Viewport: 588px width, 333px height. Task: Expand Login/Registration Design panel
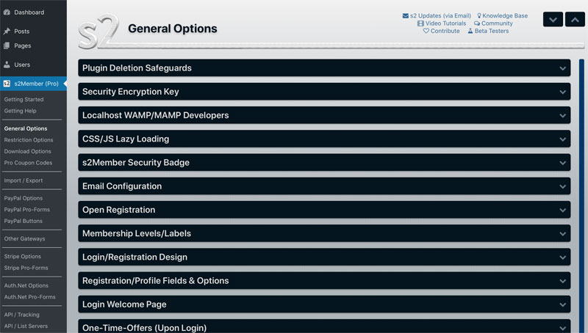pos(324,257)
